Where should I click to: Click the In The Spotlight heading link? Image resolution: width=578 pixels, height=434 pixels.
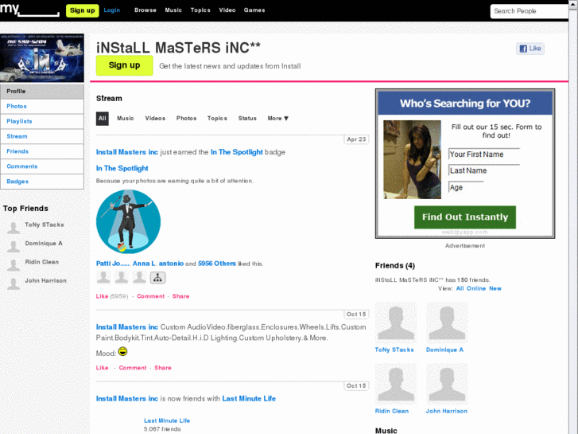click(122, 169)
